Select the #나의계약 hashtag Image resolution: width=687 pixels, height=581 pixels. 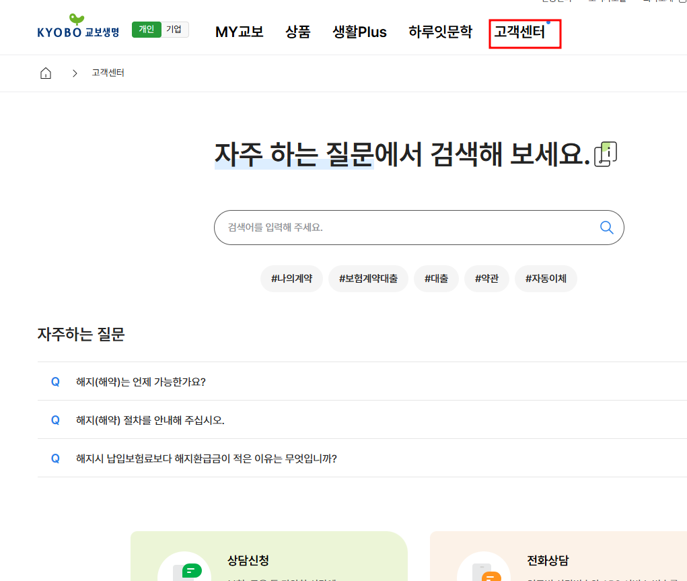292,279
